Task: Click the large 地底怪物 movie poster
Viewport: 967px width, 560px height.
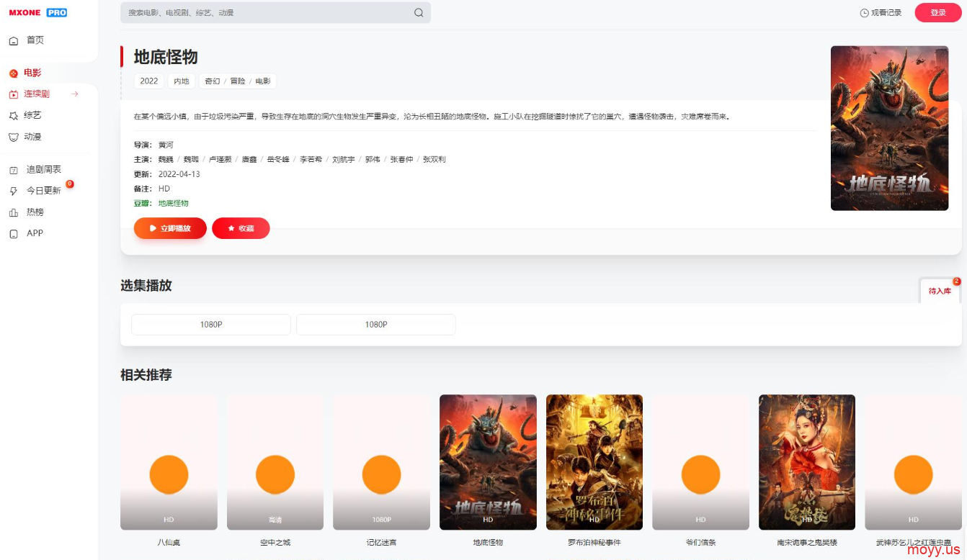Action: (889, 128)
